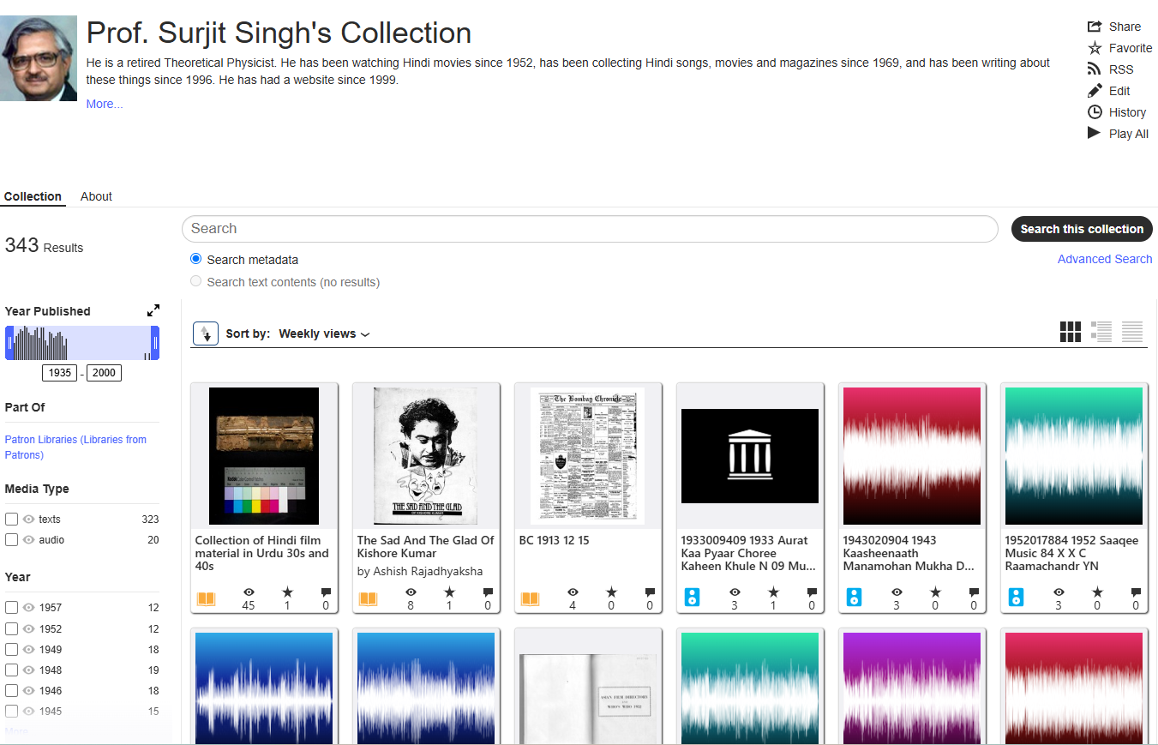Image resolution: width=1158 pixels, height=745 pixels.
Task: Click the reviews bubble on 1952 Saaqee item
Action: pos(1136,592)
